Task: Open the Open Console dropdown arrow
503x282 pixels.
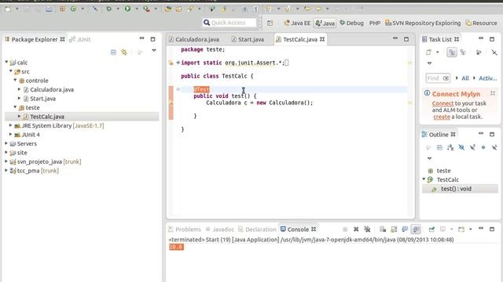Action: tap(471, 230)
